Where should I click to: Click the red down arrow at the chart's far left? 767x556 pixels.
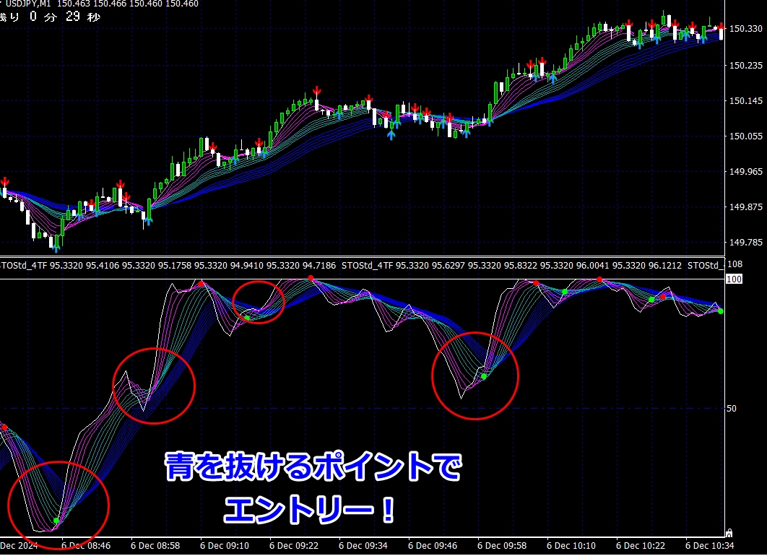tap(4, 181)
